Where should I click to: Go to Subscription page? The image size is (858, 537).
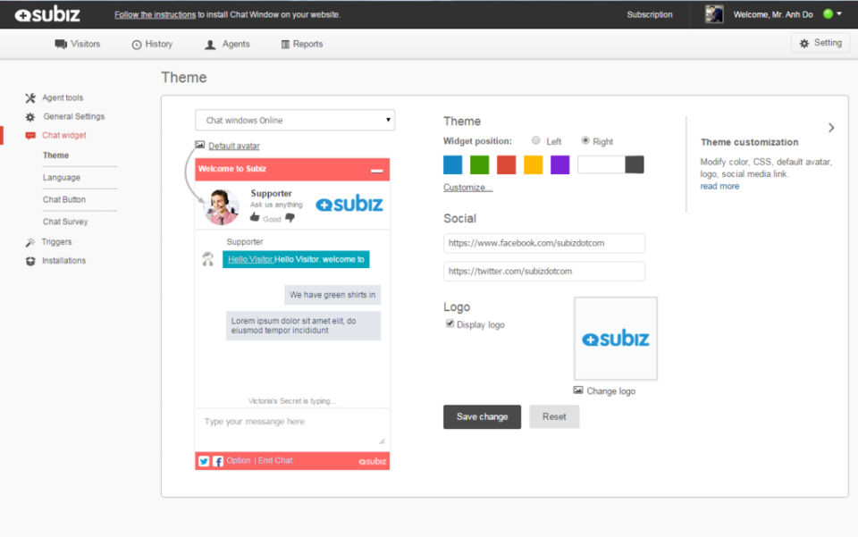tap(650, 15)
